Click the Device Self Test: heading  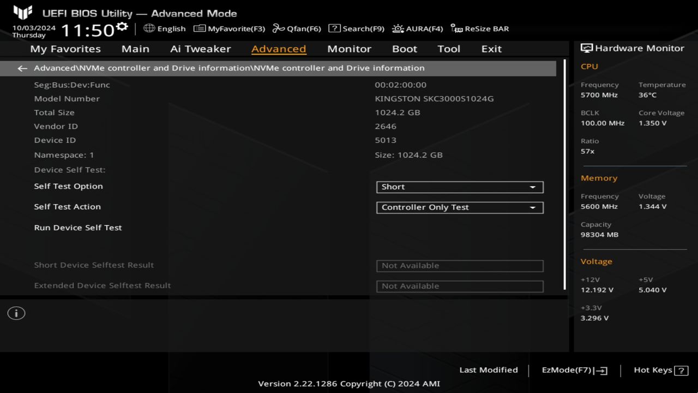click(x=70, y=170)
